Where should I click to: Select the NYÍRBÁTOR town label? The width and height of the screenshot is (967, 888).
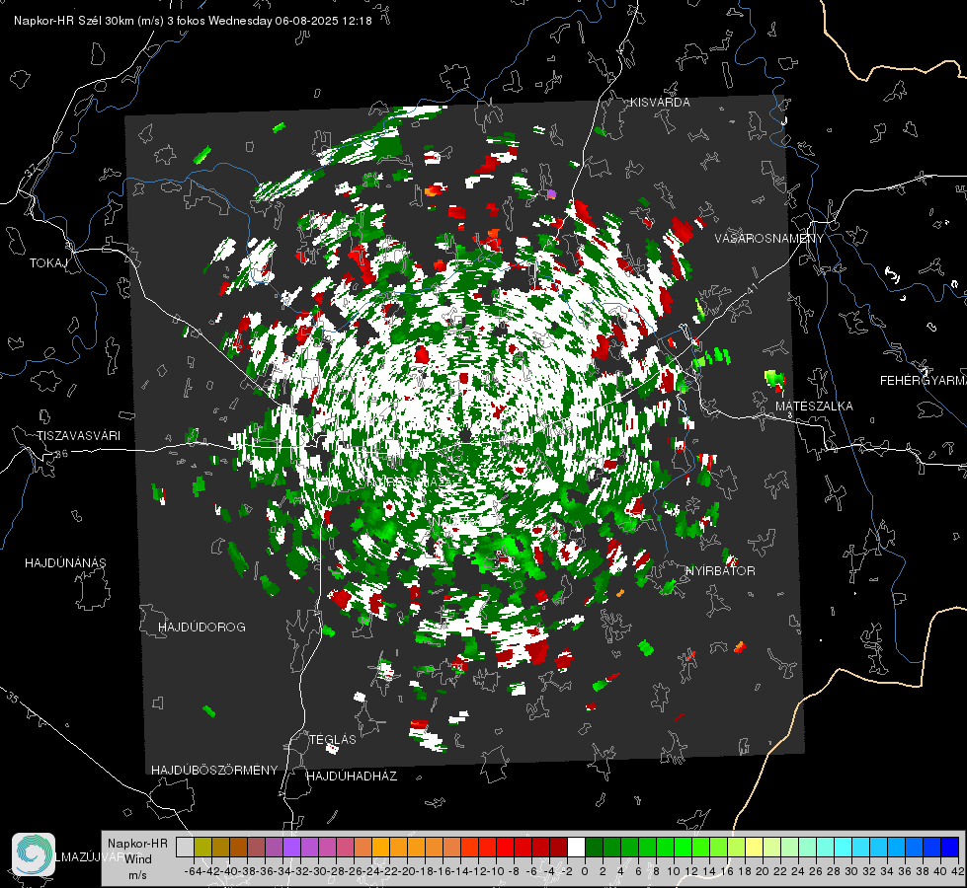720,571
